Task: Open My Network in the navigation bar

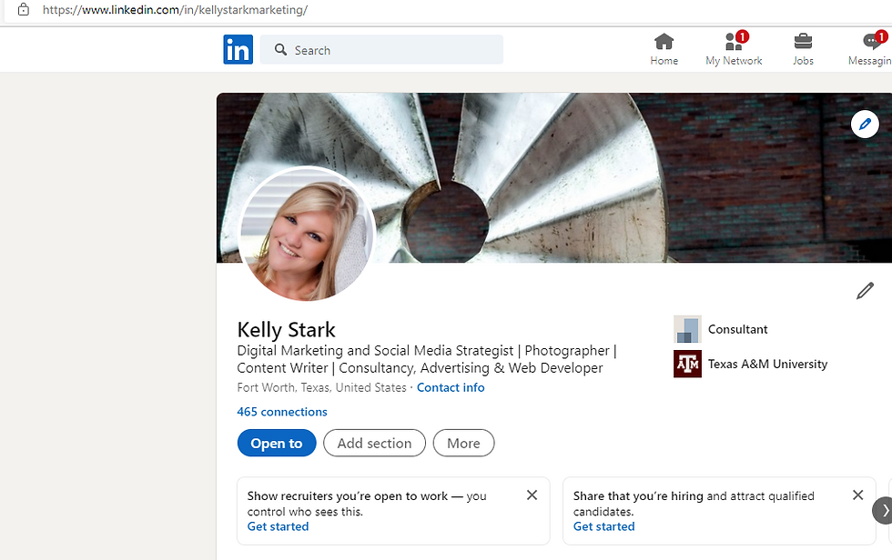Action: coord(734,49)
